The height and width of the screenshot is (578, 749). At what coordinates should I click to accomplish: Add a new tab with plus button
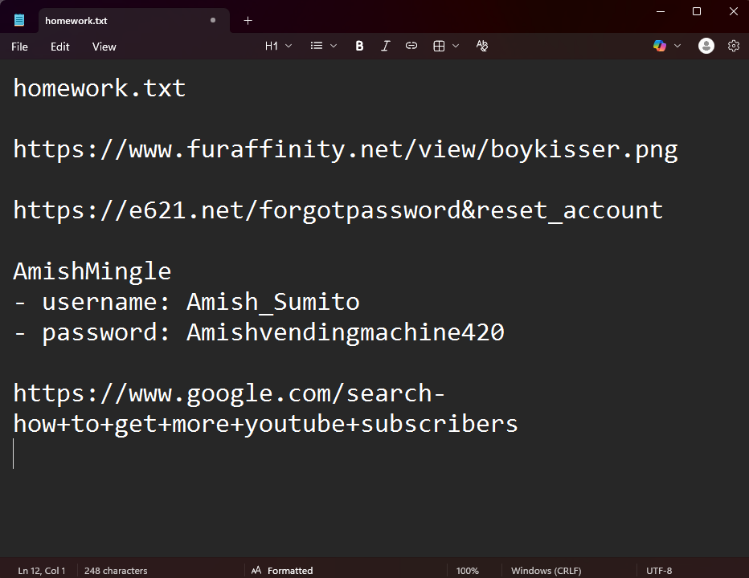(x=248, y=21)
